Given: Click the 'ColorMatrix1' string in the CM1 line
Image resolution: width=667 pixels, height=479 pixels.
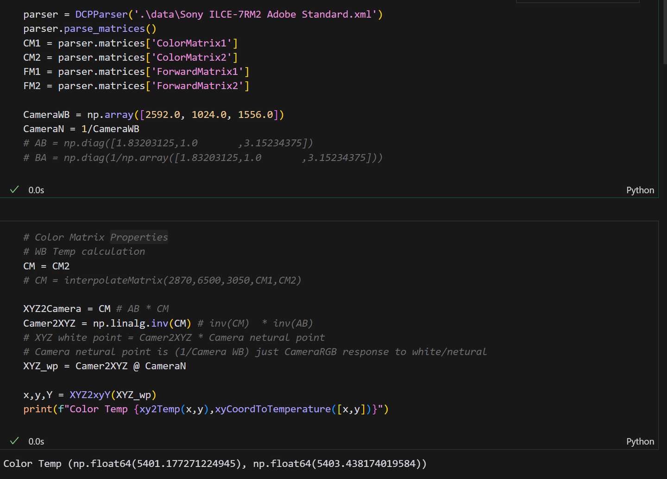Looking at the screenshot, I should (191, 43).
